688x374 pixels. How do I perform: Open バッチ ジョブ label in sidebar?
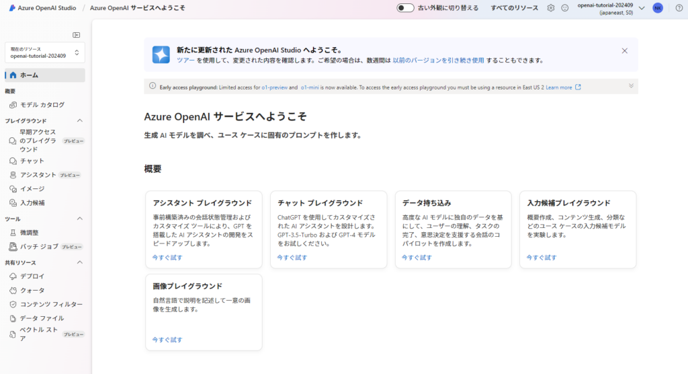coord(39,247)
